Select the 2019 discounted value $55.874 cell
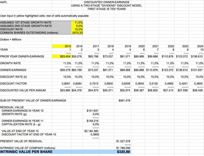The width and height of the screenshot is (204, 156). pyautogui.click(x=125, y=90)
